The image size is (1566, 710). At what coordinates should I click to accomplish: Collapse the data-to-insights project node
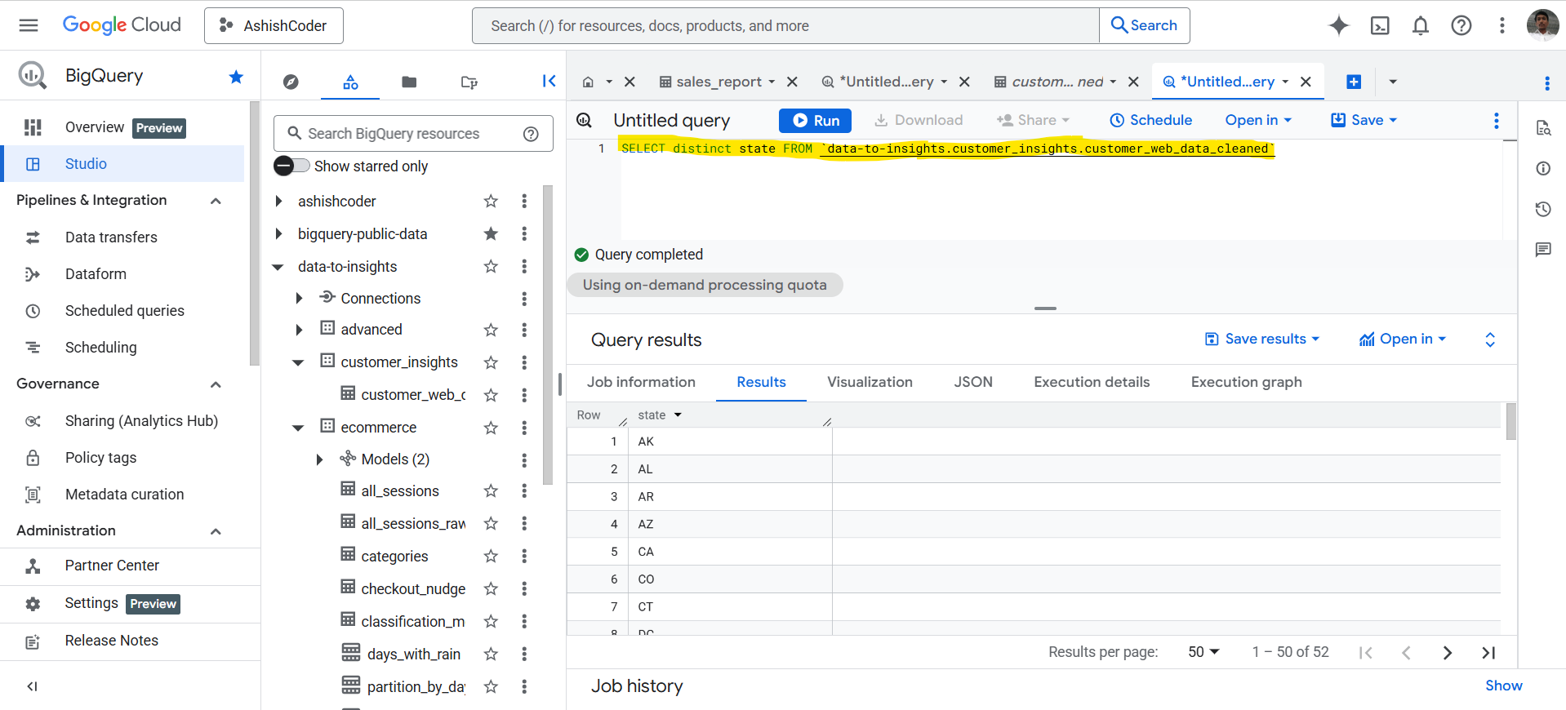(x=278, y=267)
